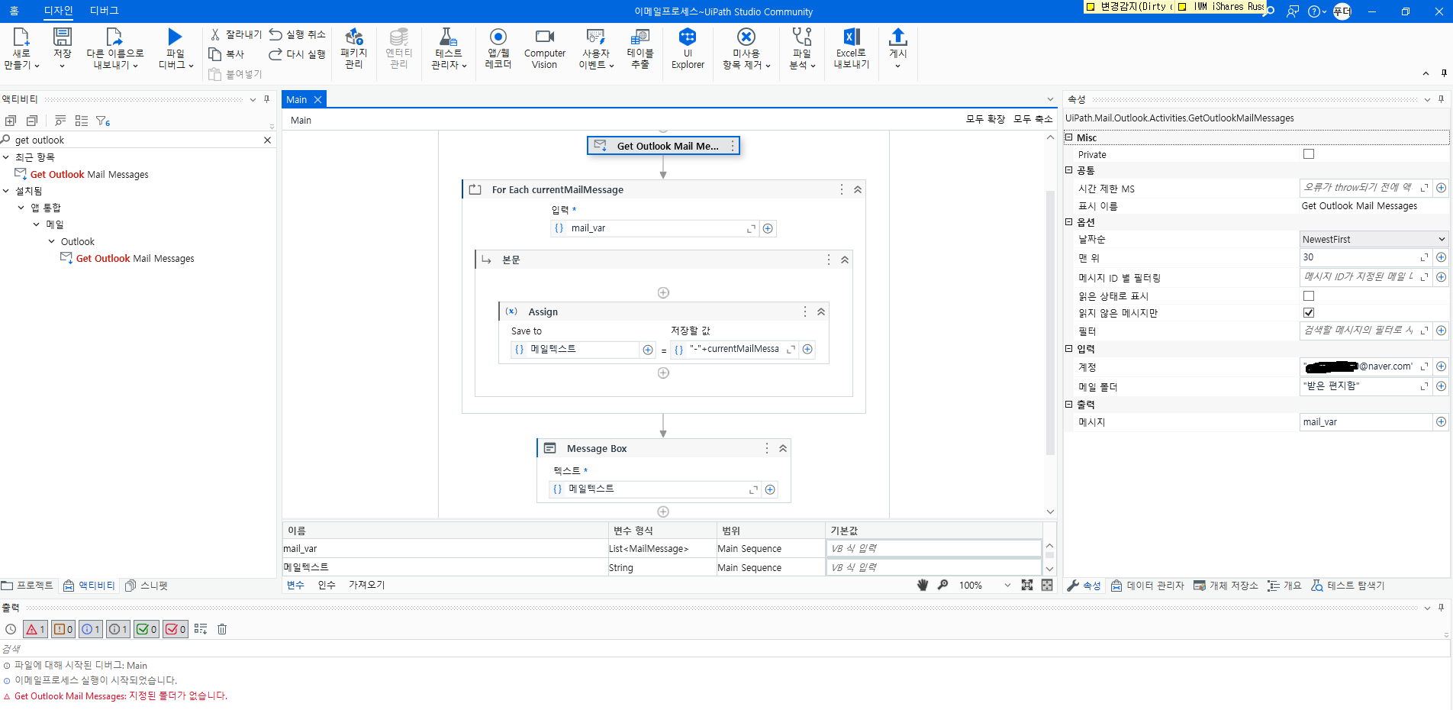This screenshot has height=710, width=1453.
Task: Uncheck Only unread messages checkbox
Action: coord(1309,313)
